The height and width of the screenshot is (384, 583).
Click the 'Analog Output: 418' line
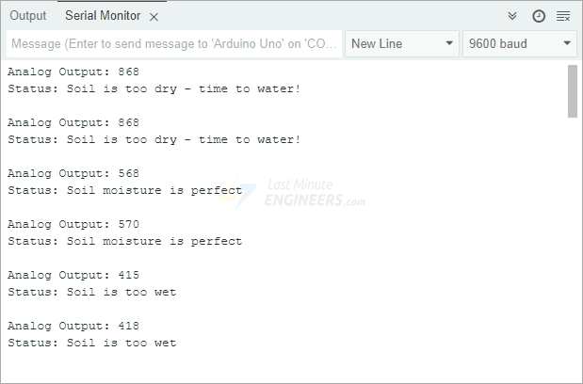pos(73,326)
